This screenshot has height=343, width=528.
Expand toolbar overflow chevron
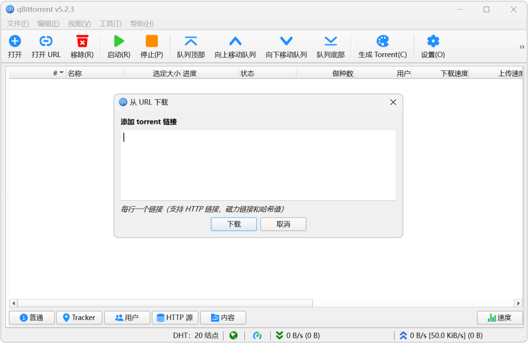coord(522,47)
